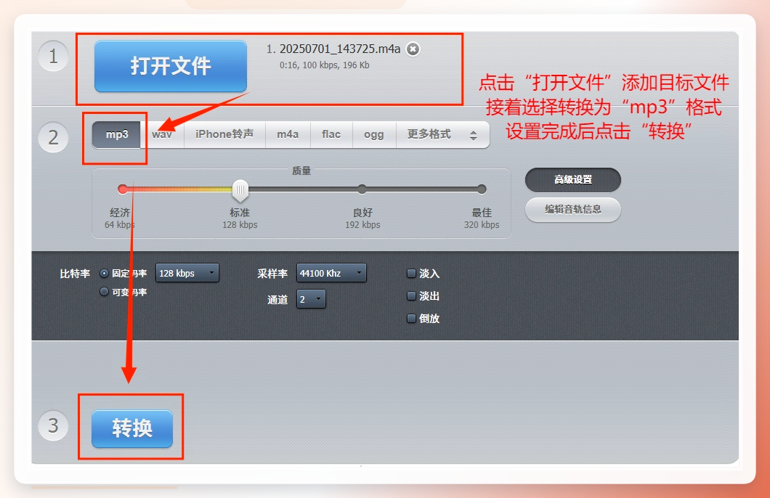Set quality to 经济 64 kbps point
Viewport: 770px width, 498px height.
coord(123,189)
